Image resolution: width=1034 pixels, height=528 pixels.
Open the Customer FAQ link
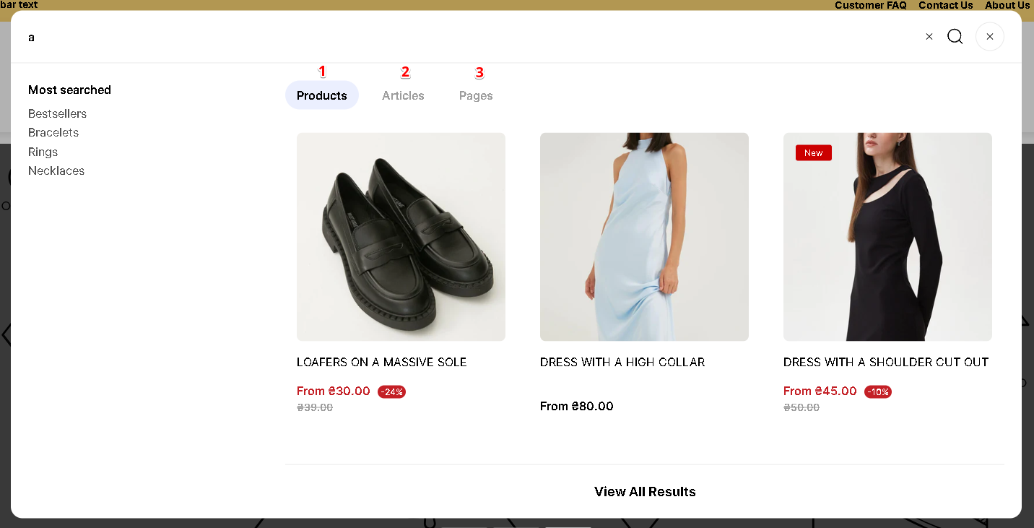(870, 5)
